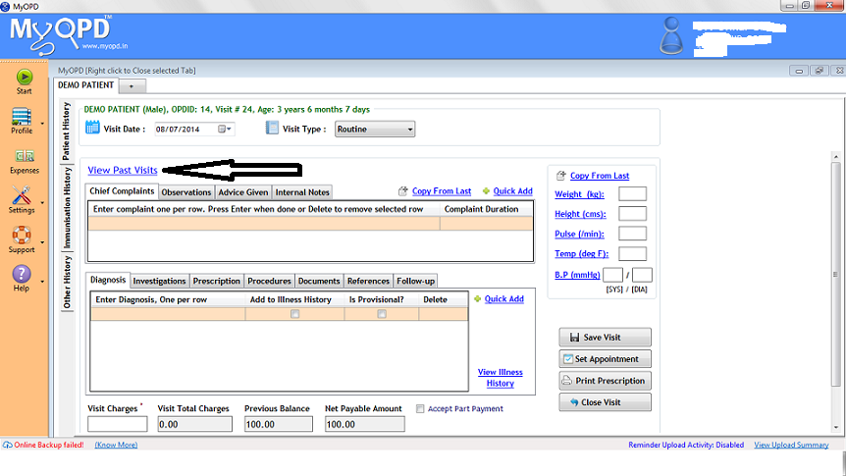Viewport: 846px width, 476px height.
Task: Open the Help question mark icon
Action: tap(22, 274)
